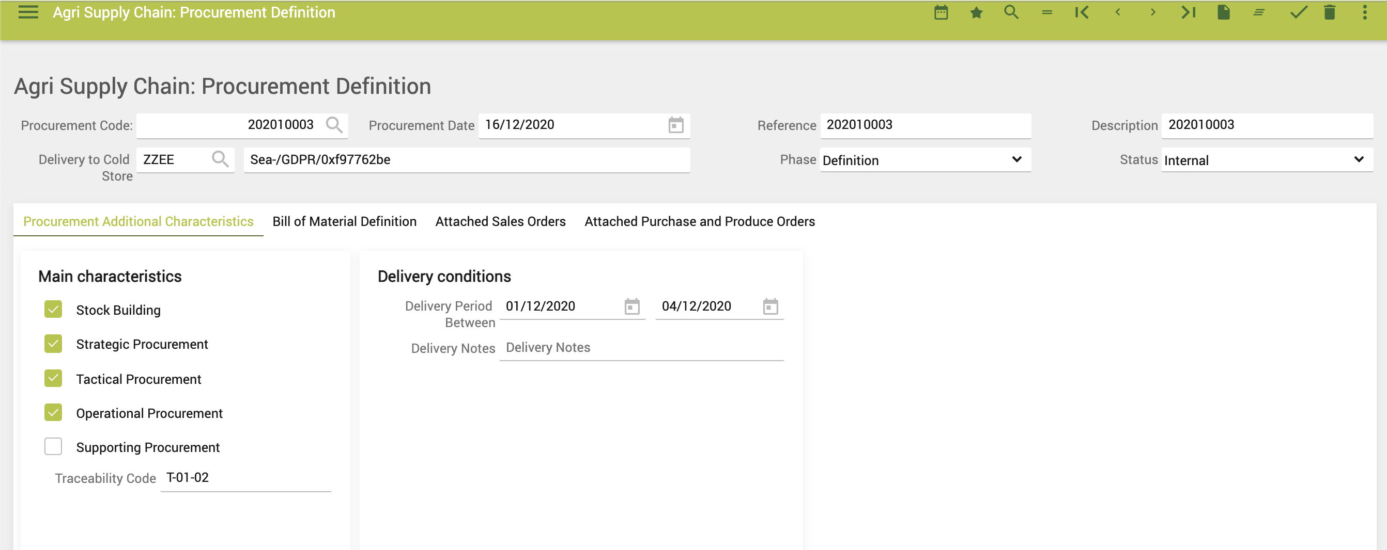This screenshot has height=550, width=1387.
Task: Expand the Status dropdown showing Internal
Action: tap(1267, 159)
